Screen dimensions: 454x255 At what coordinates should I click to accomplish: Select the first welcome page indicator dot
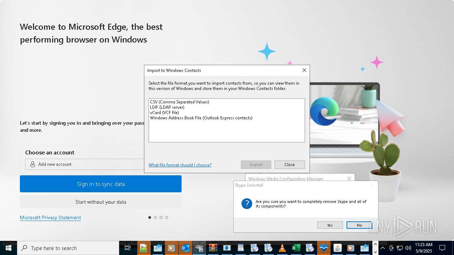click(x=150, y=217)
